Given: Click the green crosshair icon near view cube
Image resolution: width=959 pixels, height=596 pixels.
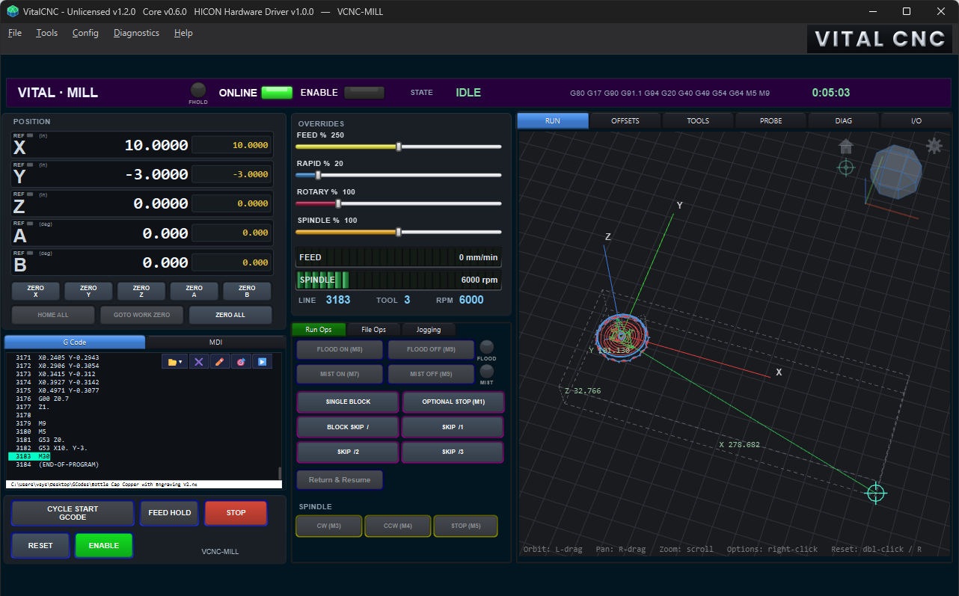Looking at the screenshot, I should click(x=846, y=168).
